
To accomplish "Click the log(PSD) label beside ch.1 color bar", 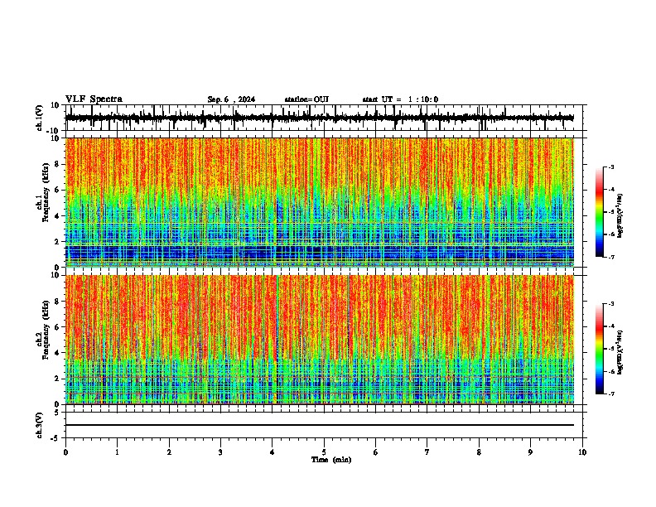I will coord(621,216).
